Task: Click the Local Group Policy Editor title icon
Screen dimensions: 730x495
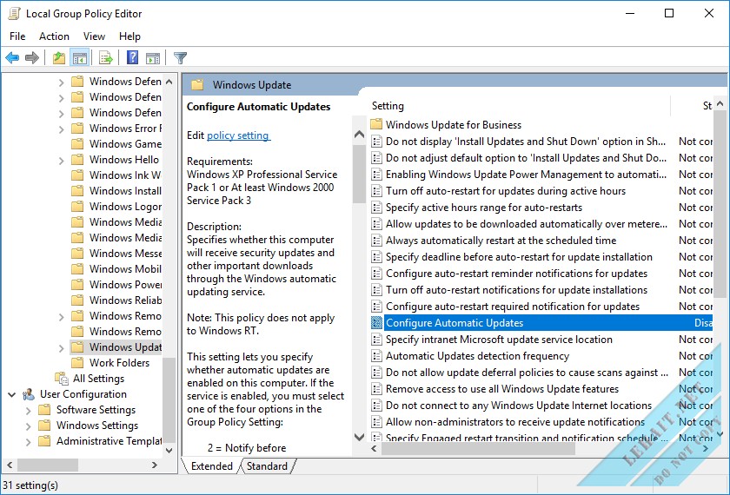Action: 14,14
